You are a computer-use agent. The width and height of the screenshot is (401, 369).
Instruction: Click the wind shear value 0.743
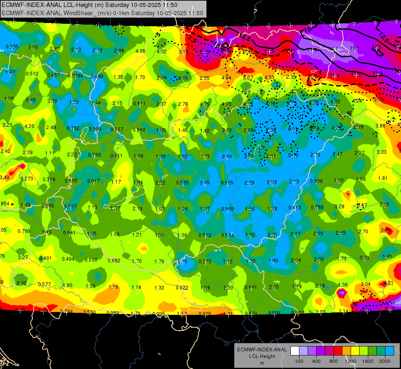[x=94, y=155]
